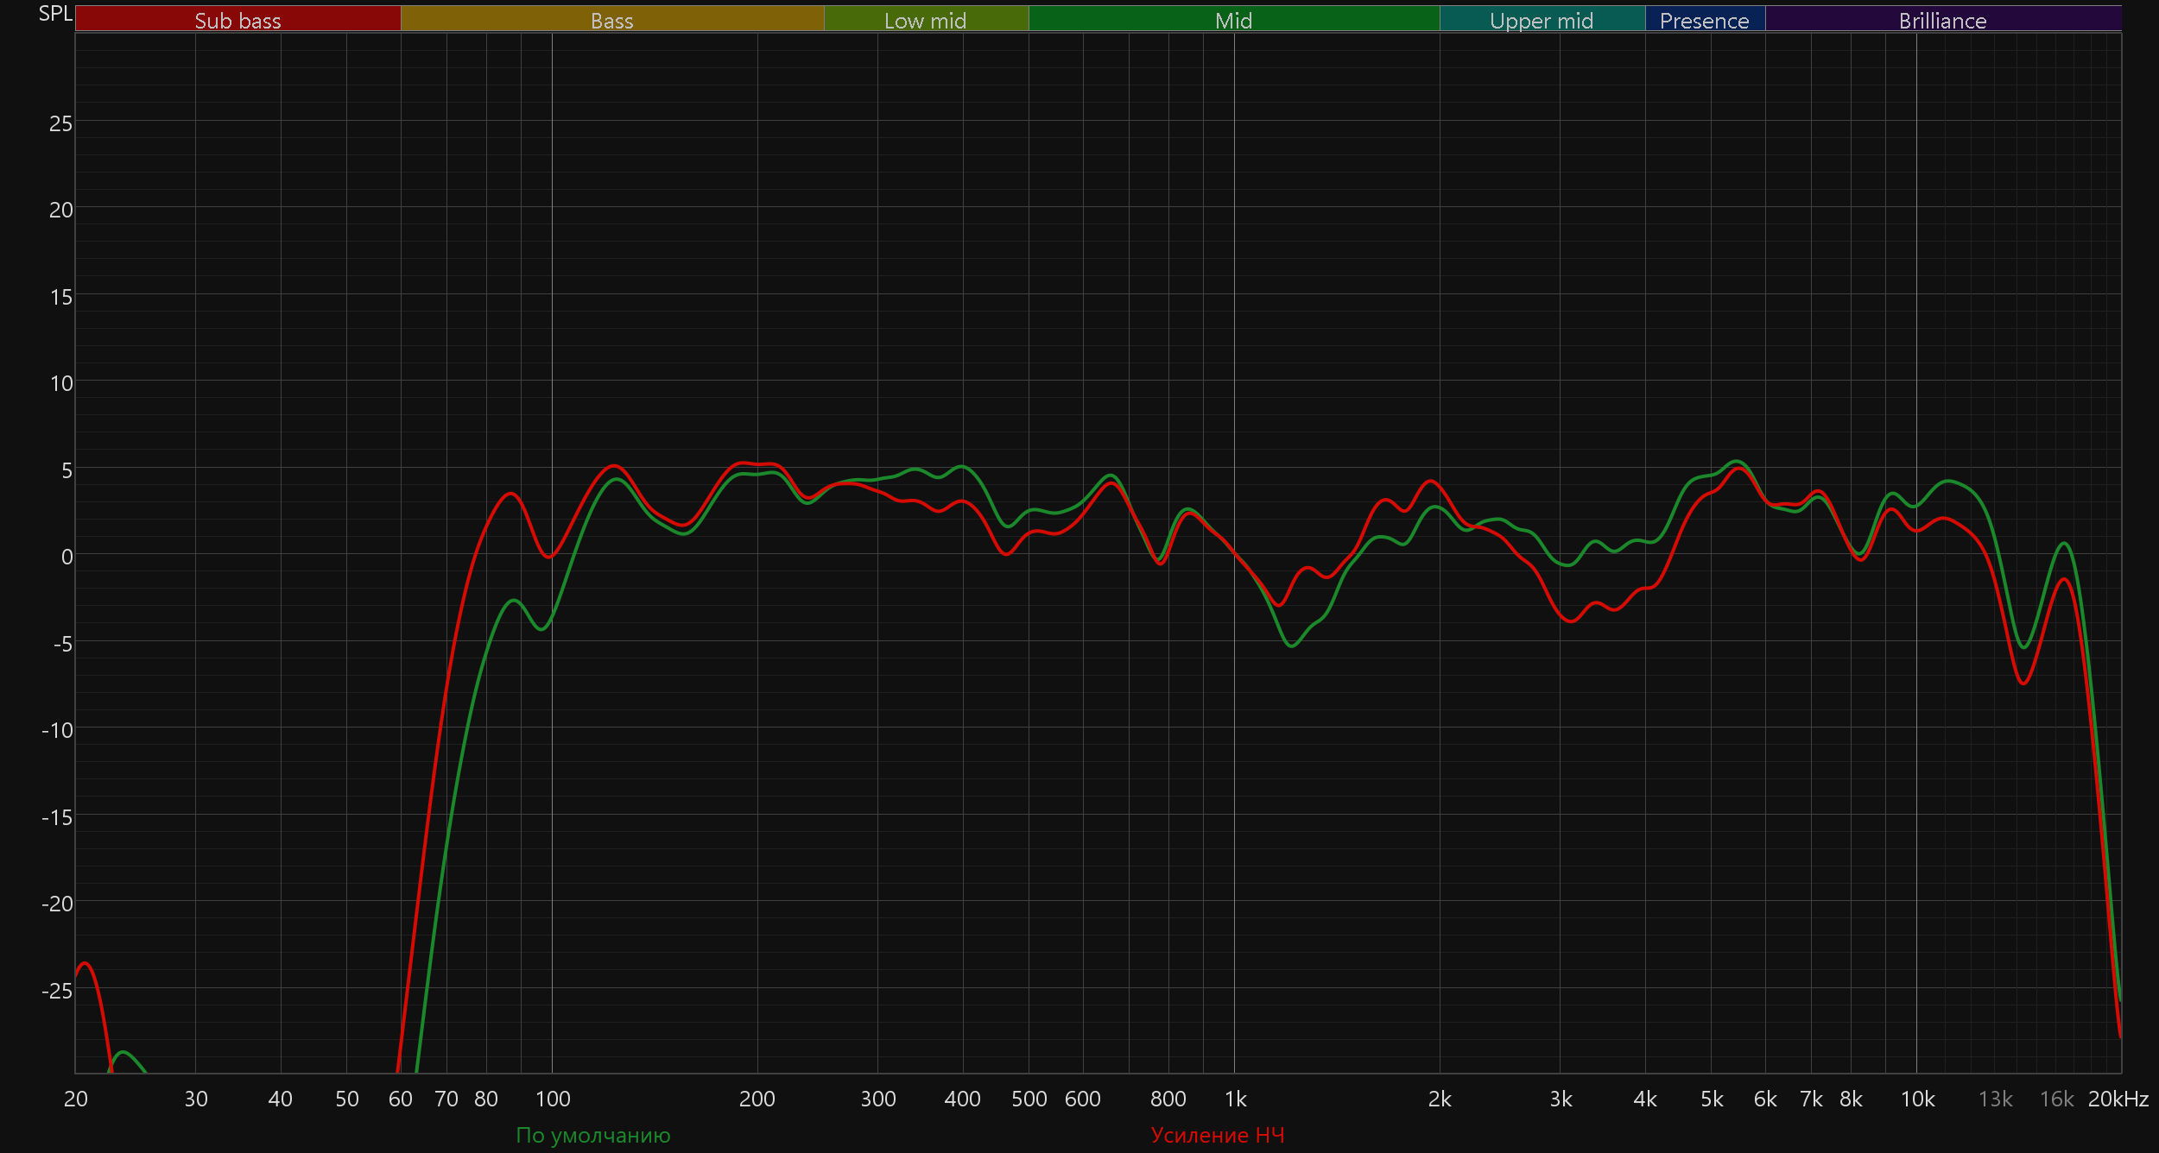Click the SPL axis label

(x=55, y=14)
